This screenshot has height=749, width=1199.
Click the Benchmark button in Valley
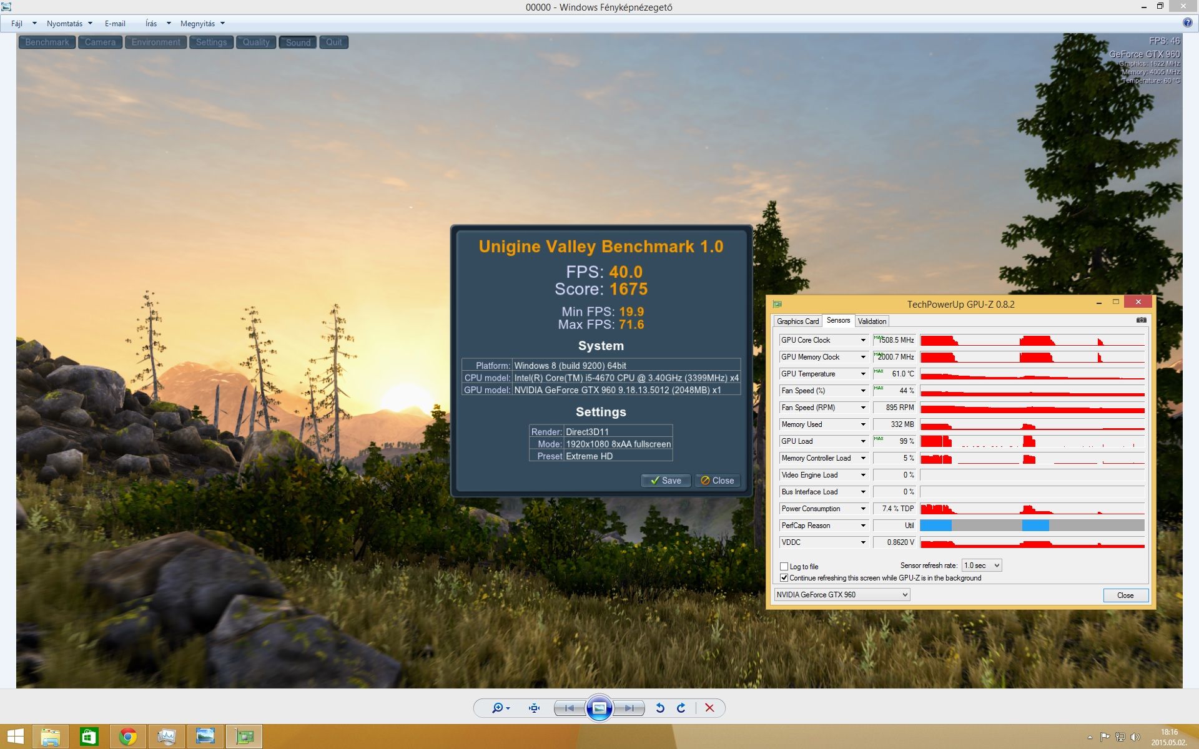47,42
